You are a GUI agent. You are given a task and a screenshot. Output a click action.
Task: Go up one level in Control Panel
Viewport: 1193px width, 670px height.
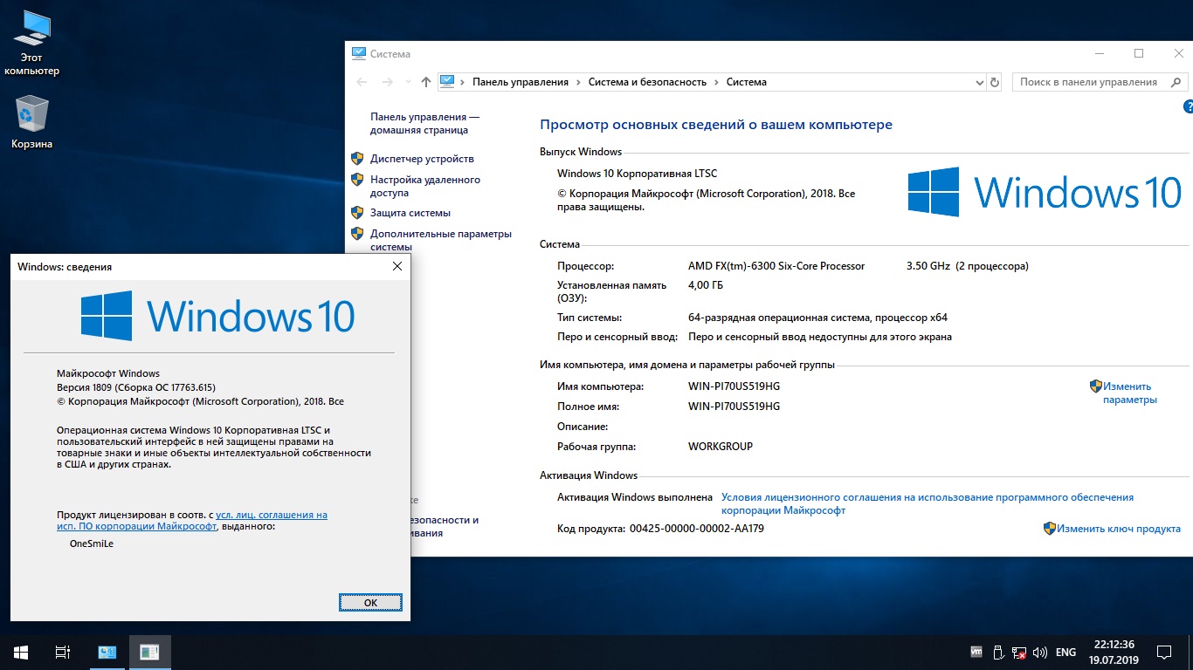426,82
